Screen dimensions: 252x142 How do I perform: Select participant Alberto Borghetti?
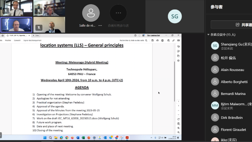(231, 82)
